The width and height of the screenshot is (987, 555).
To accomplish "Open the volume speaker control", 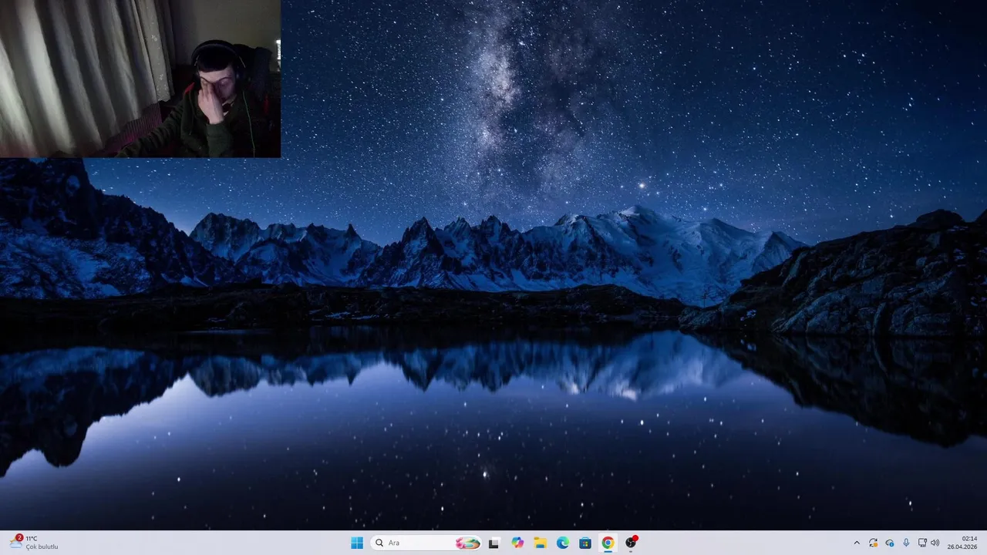I will [x=935, y=543].
